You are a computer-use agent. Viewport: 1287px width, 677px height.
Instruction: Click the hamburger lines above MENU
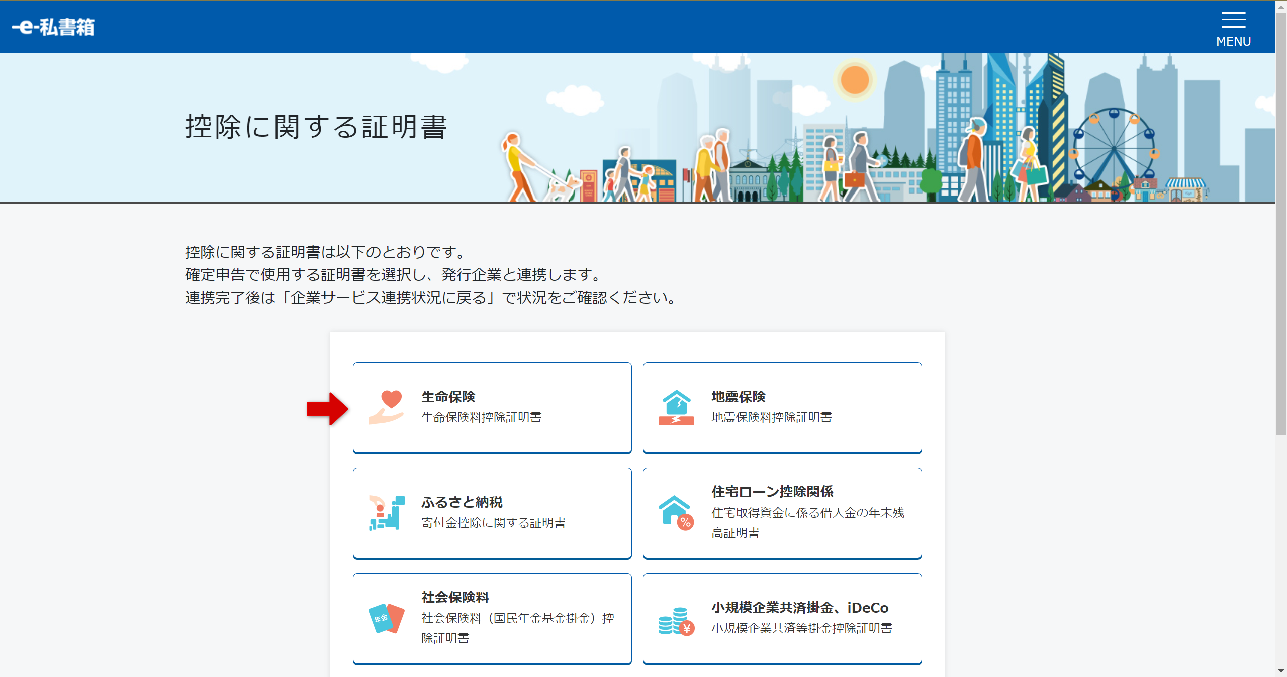coord(1233,21)
